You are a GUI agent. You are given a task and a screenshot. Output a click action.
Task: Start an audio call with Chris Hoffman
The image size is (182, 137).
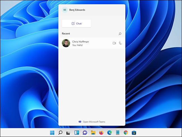pyautogui.click(x=120, y=43)
